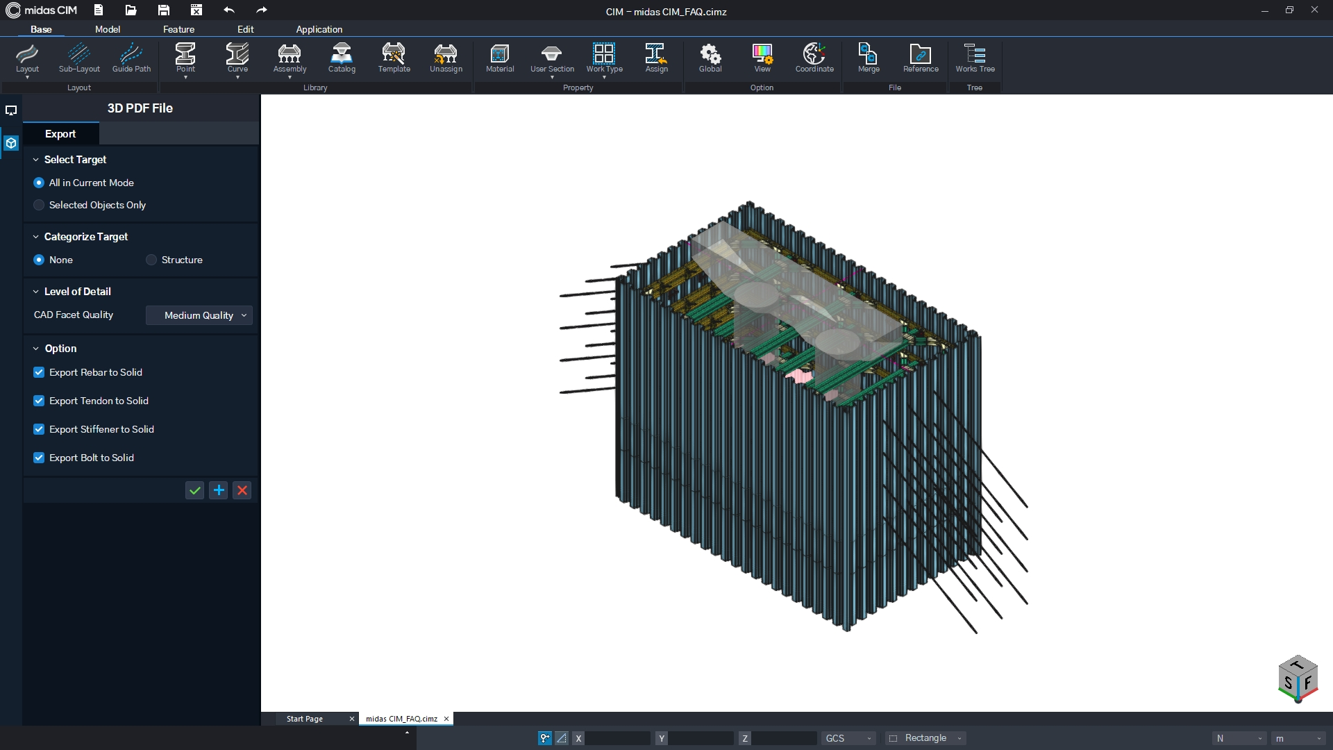Select the Assembly tool
This screenshot has height=750, width=1333.
click(x=290, y=59)
